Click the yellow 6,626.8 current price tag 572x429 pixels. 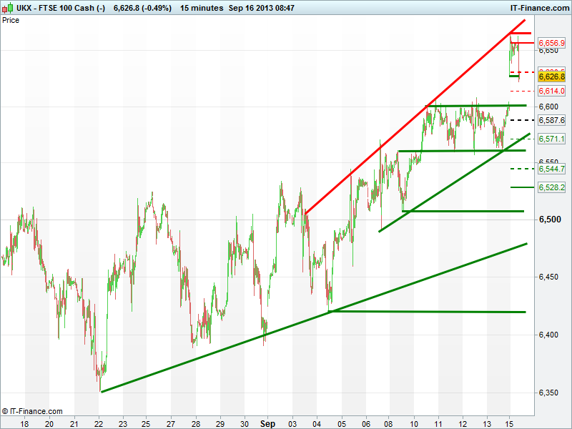point(551,77)
